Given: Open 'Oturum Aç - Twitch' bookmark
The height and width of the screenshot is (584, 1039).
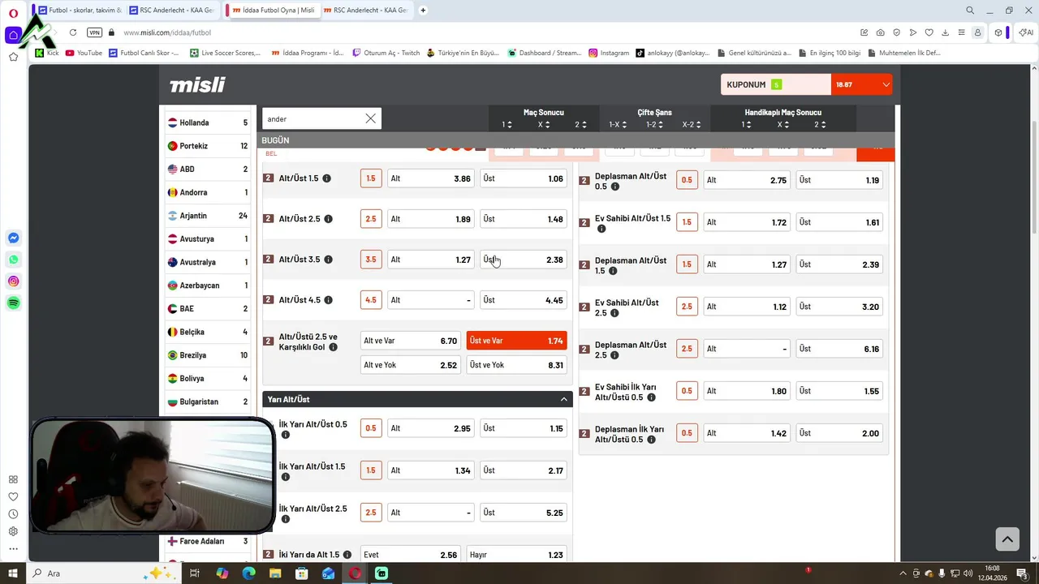Looking at the screenshot, I should (386, 53).
